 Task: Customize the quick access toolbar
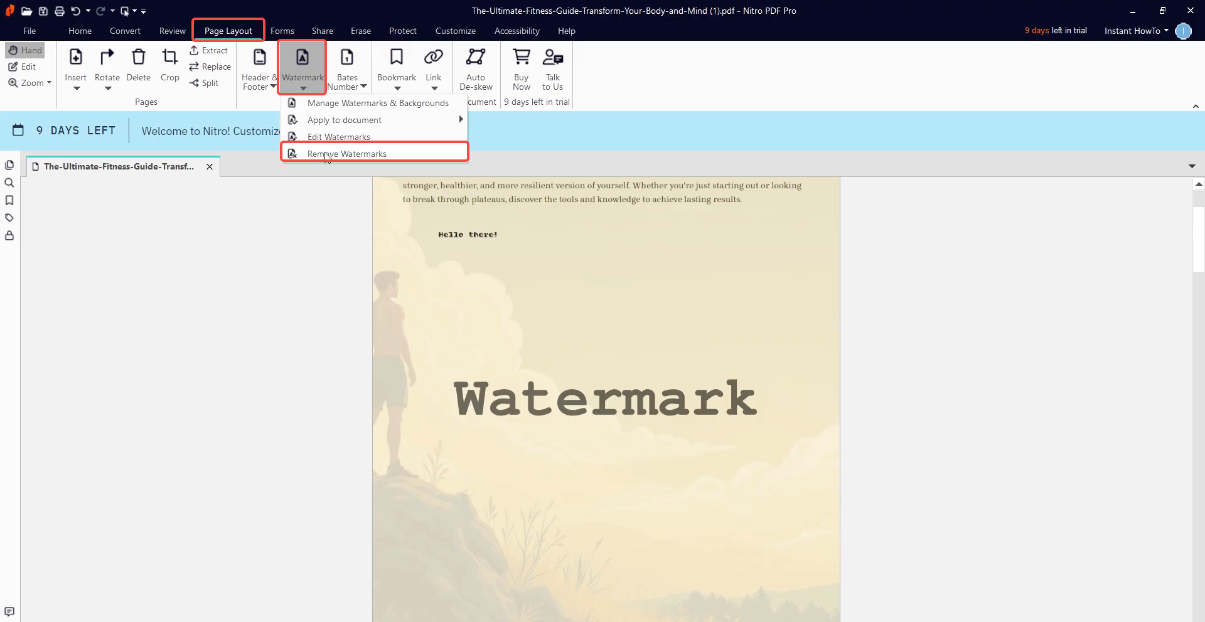tap(144, 11)
